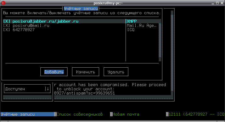Click the Удалить button

click(116, 72)
